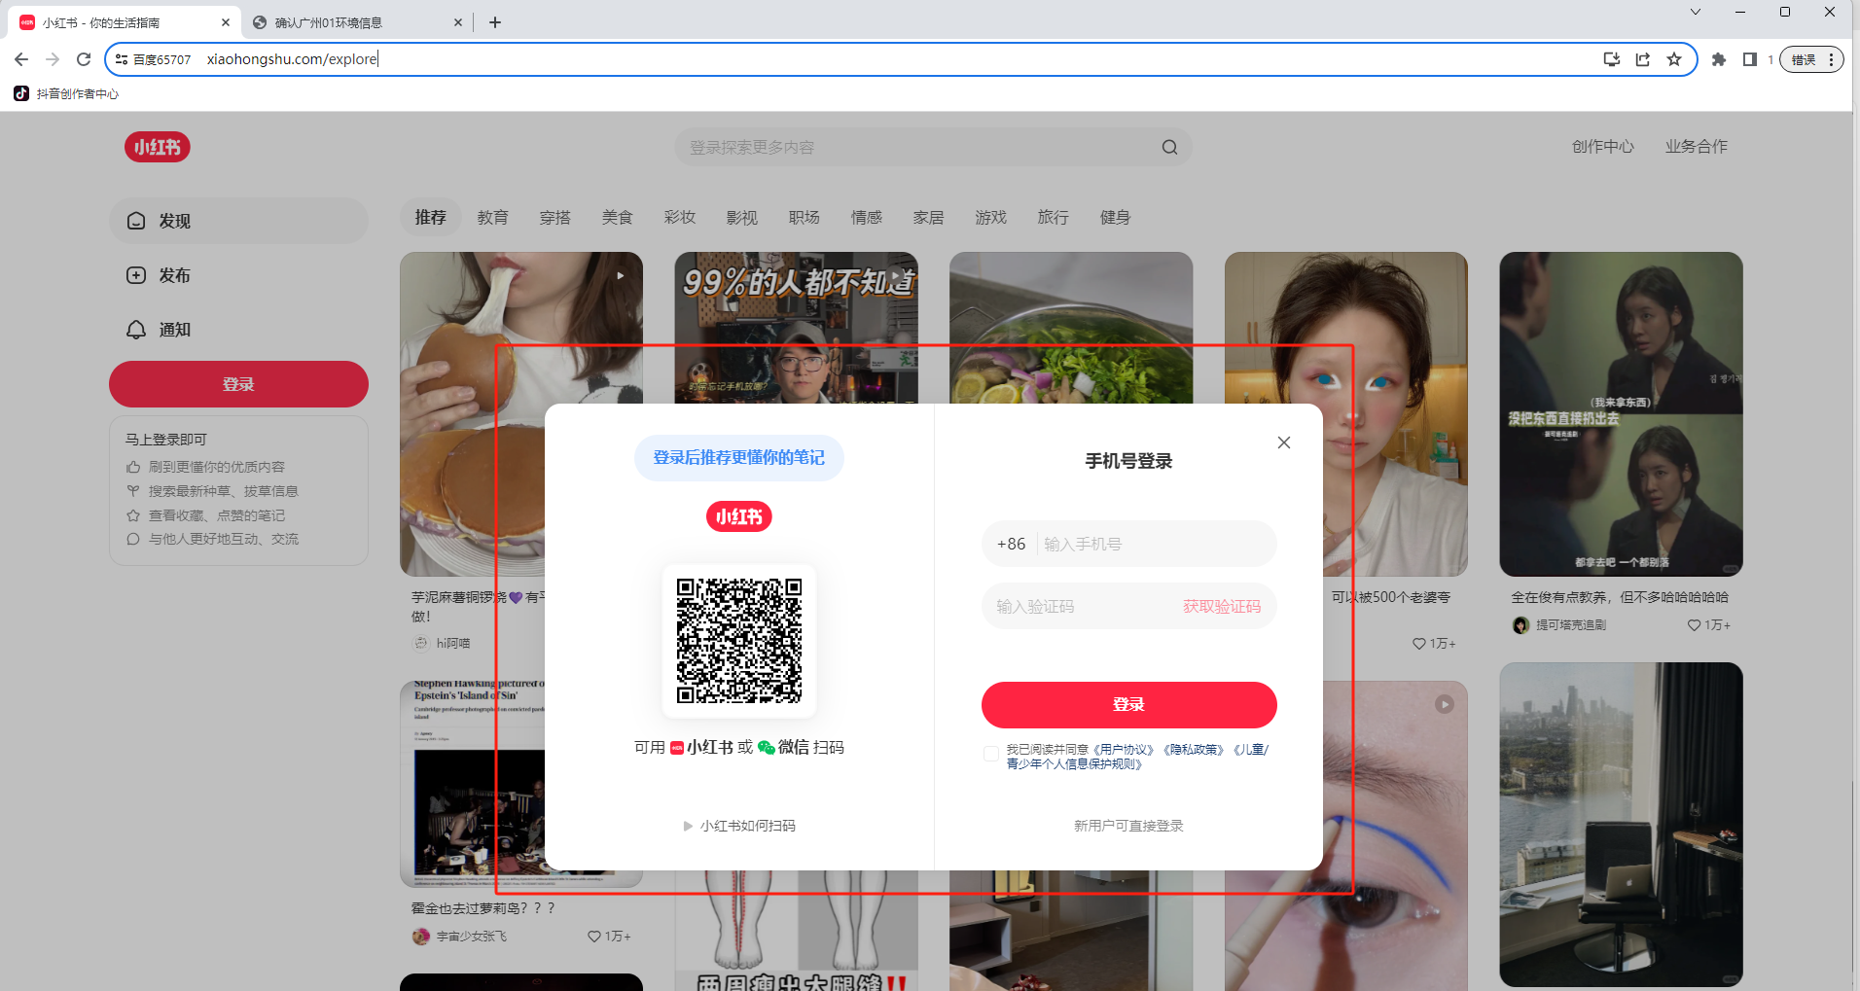Select the 影视 category tab
This screenshot has width=1860, height=991.
[x=742, y=217]
